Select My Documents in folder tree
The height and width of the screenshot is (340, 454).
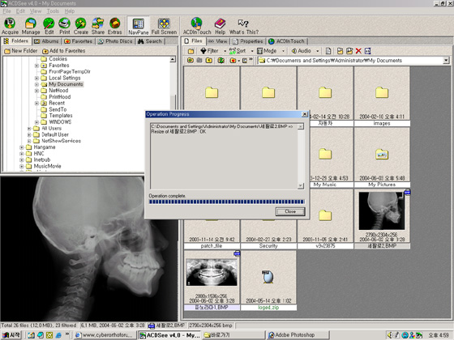coord(66,84)
